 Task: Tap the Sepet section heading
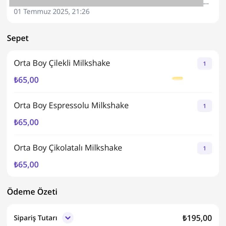pos(18,38)
